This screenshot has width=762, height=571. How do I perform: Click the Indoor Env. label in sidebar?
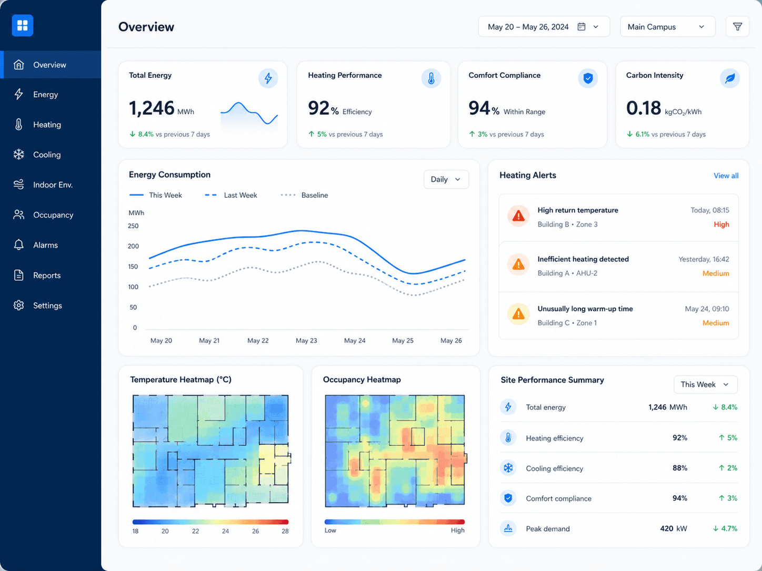click(53, 185)
